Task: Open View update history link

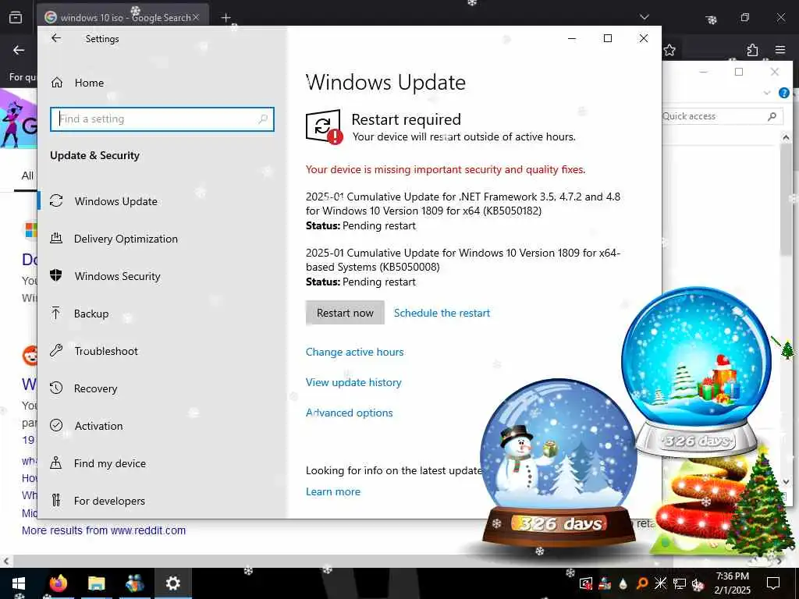Action: click(x=353, y=382)
